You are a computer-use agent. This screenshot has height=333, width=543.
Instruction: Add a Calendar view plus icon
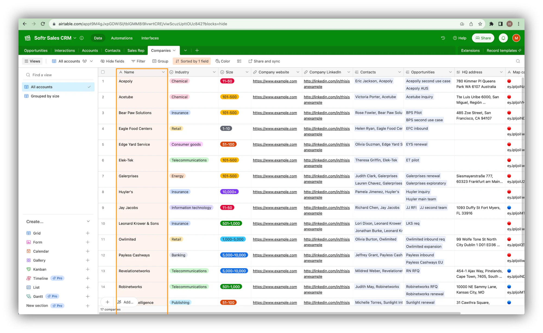coord(88,251)
